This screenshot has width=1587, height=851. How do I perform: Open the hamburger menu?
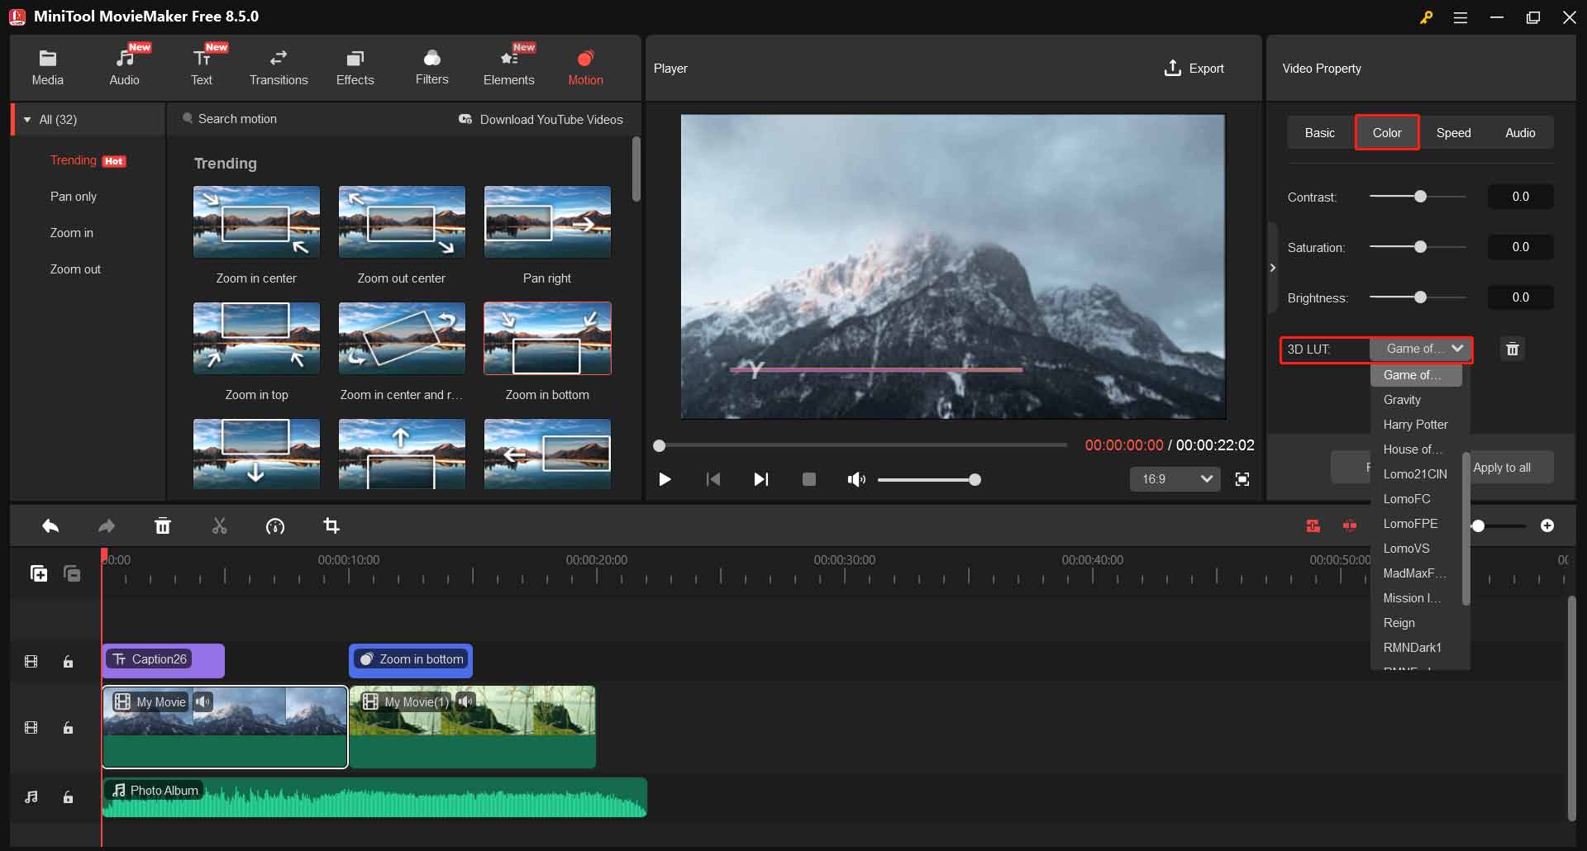tap(1461, 17)
